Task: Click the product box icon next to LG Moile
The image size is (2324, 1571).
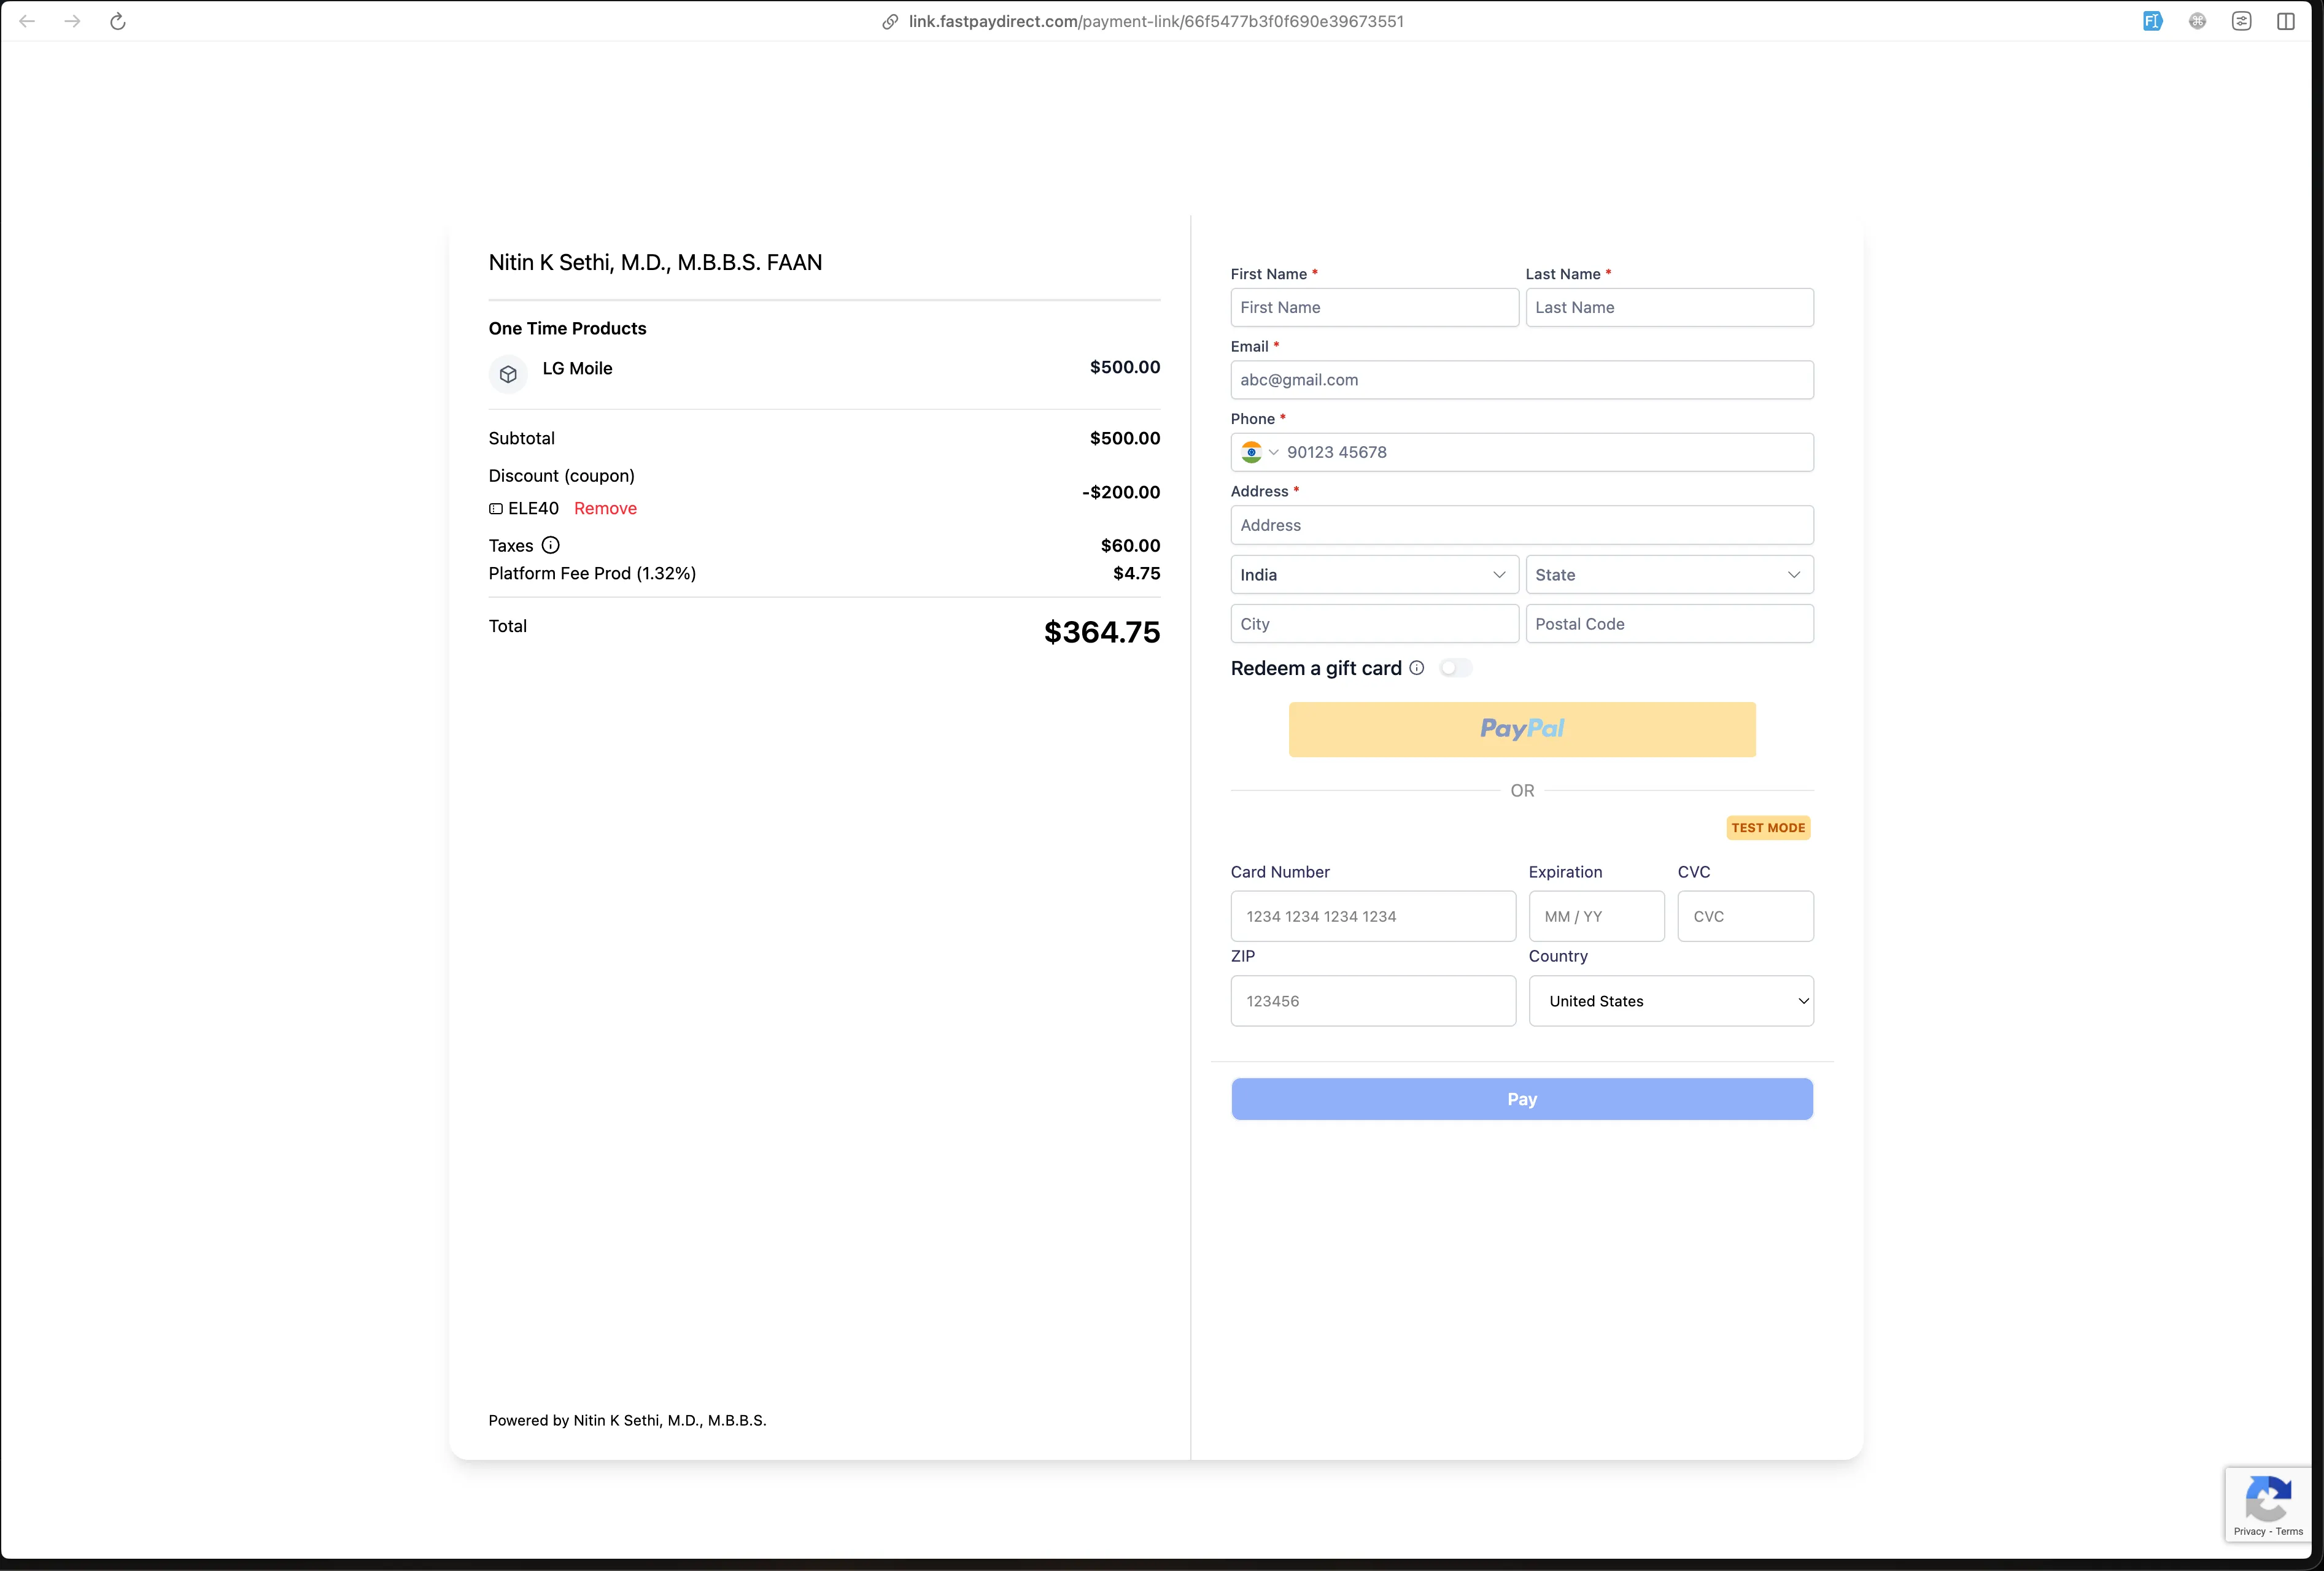Action: point(508,374)
